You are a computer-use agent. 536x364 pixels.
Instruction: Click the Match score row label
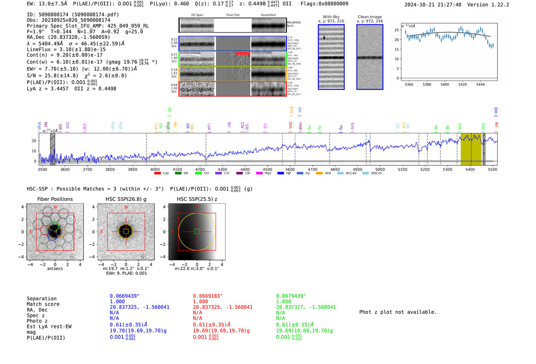43,304
